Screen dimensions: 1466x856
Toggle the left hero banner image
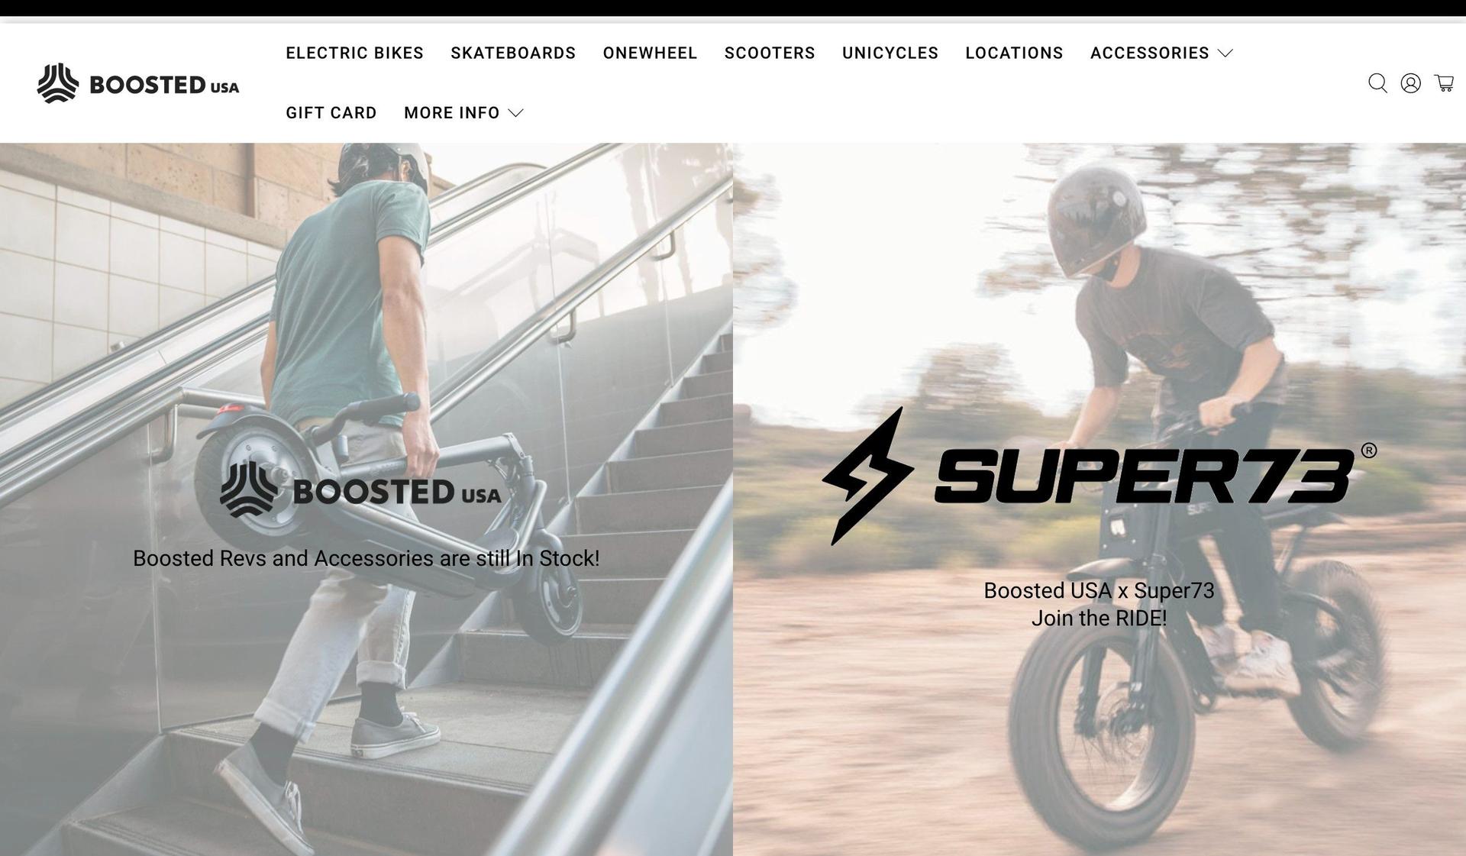(x=366, y=499)
